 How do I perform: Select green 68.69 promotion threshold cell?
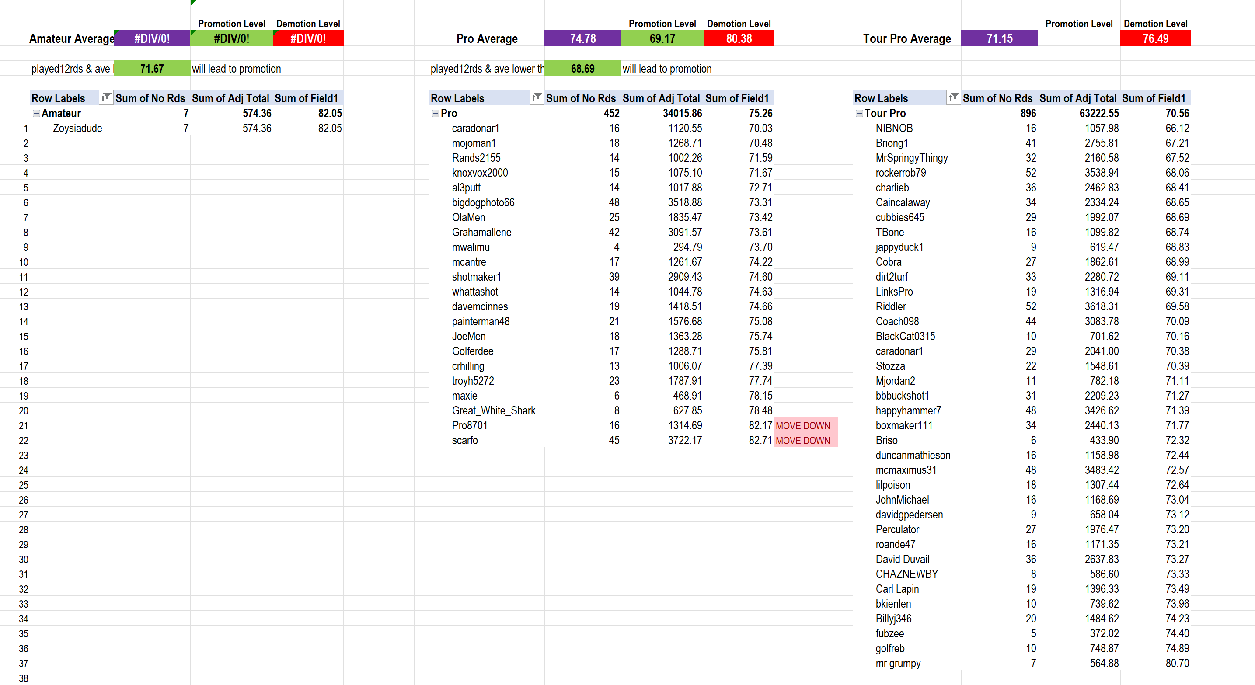tap(582, 69)
